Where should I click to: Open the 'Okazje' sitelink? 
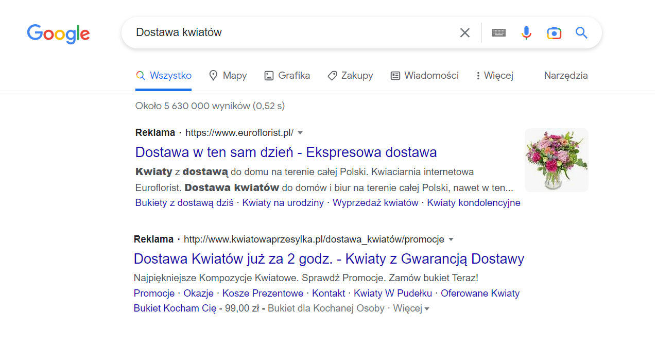[x=198, y=294]
